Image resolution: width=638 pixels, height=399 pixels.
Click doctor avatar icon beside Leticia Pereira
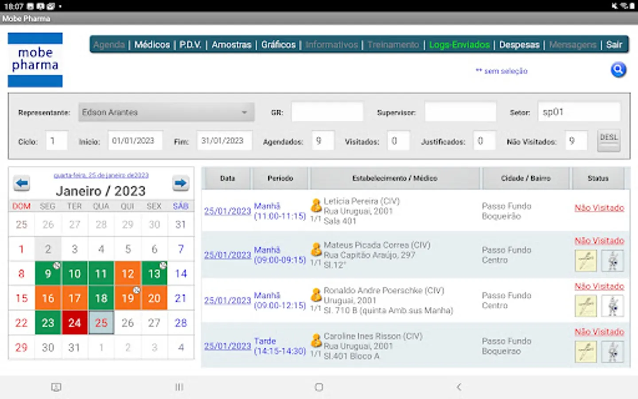pos(316,205)
